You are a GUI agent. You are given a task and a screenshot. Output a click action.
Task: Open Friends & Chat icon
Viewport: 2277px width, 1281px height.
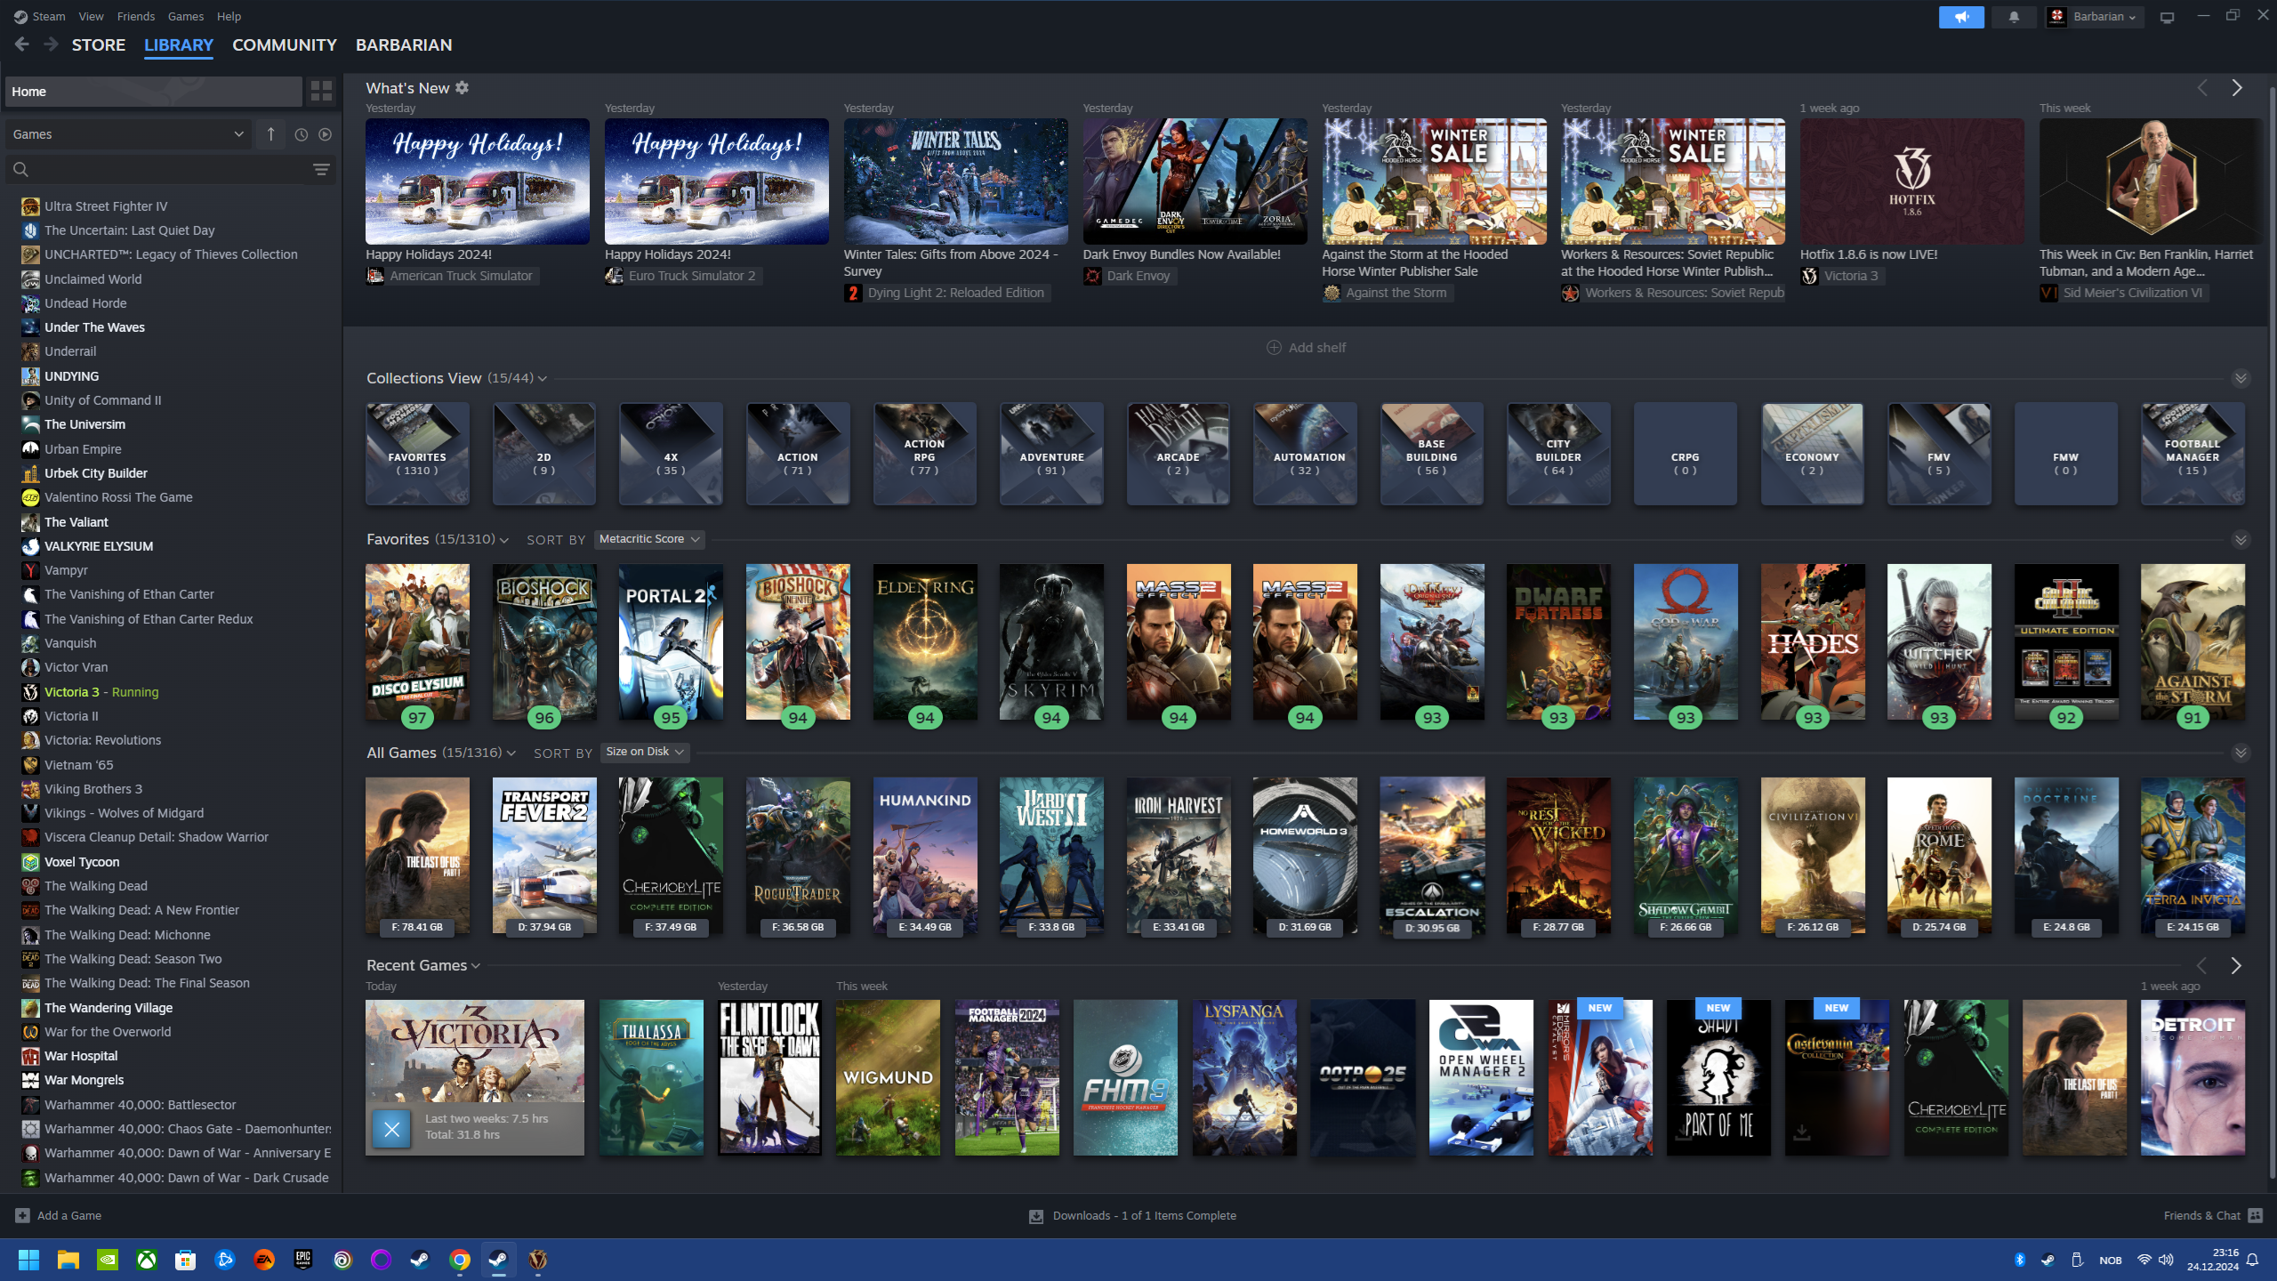[x=2255, y=1215]
